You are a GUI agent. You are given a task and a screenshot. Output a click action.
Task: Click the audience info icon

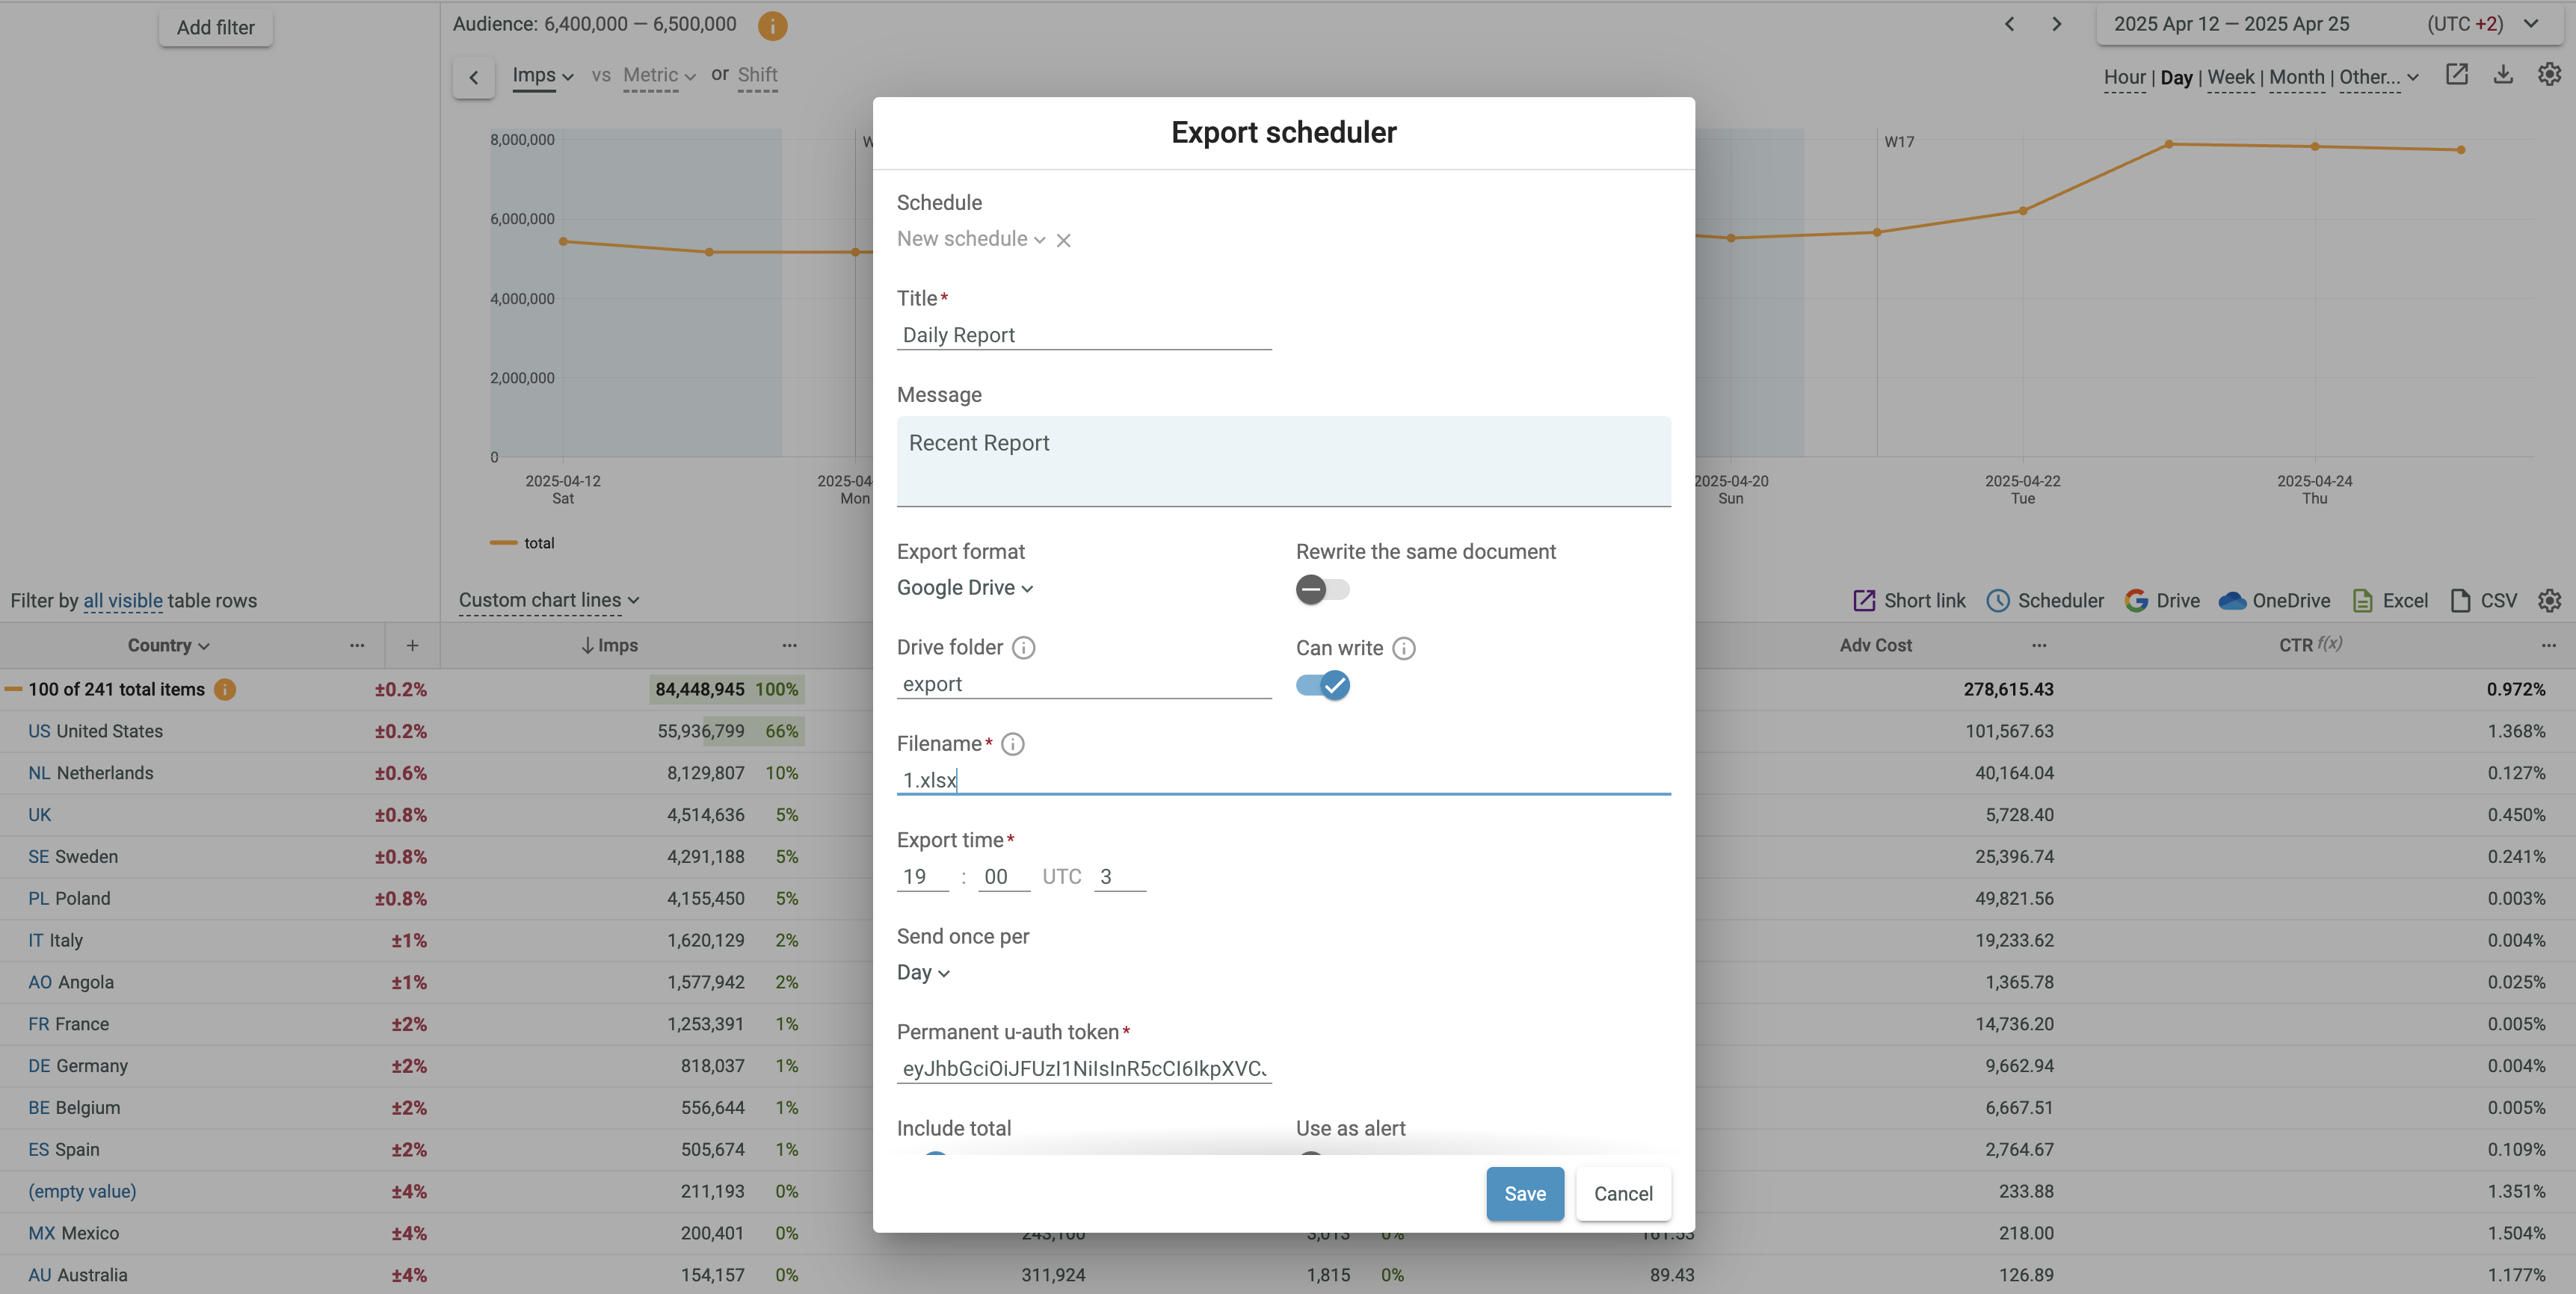click(772, 25)
